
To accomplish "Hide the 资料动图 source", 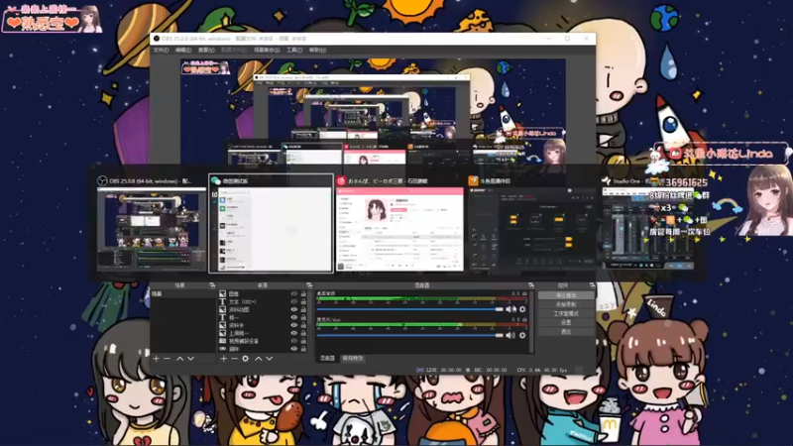I will tap(293, 309).
